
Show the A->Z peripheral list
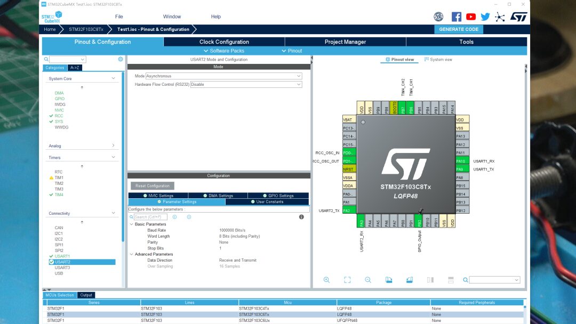75,68
